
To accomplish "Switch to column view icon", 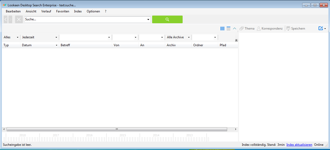I will pyautogui.click(x=222, y=29).
